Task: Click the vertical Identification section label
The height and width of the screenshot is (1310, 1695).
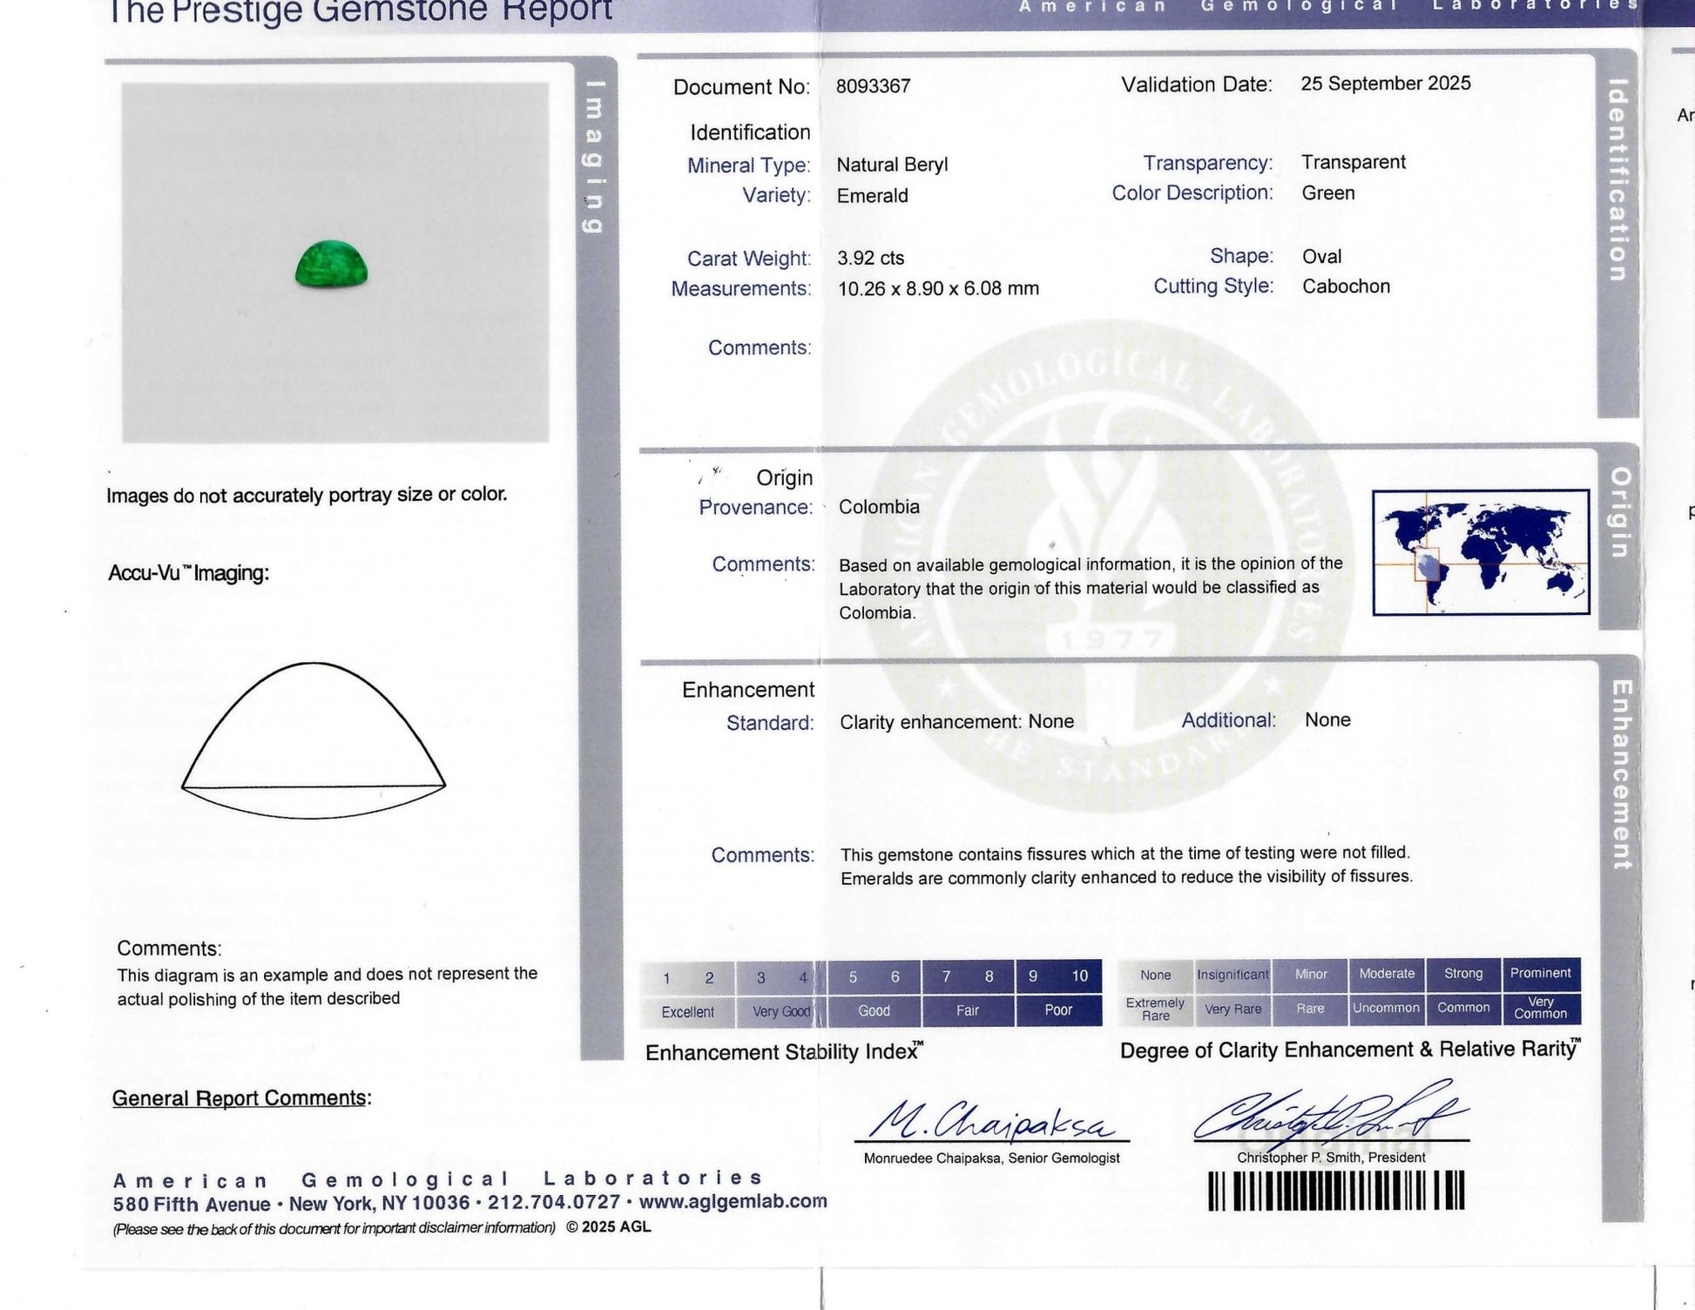Action: tap(1617, 180)
